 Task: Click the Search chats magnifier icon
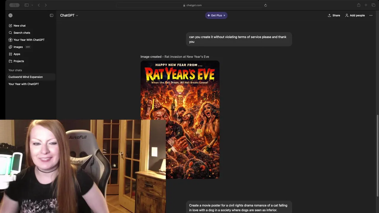click(10, 33)
